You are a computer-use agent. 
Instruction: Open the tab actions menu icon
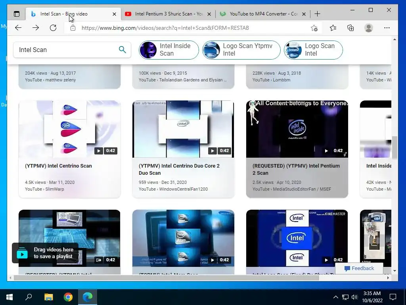click(17, 14)
